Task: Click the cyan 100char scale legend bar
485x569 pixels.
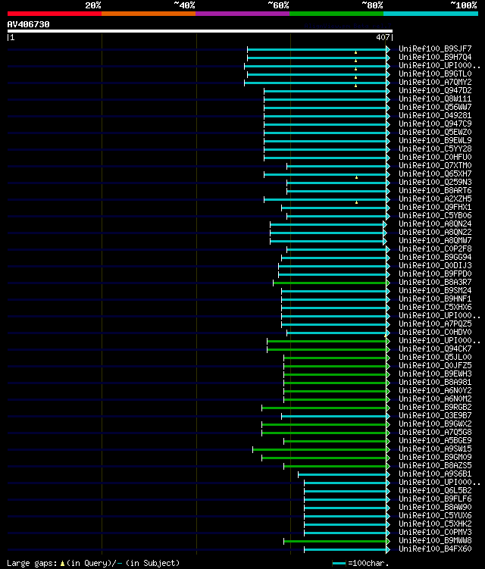Action: [339, 564]
